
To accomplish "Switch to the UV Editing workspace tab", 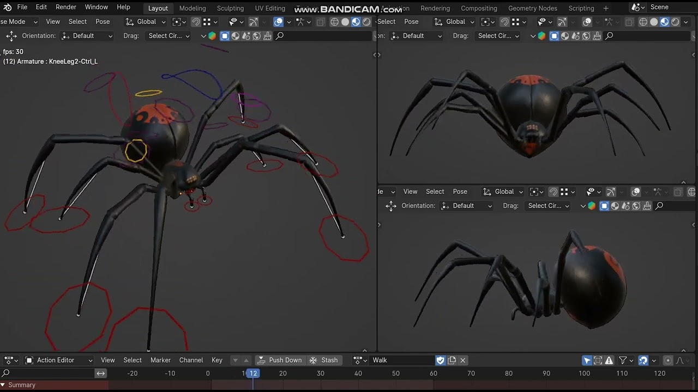I will click(x=270, y=8).
